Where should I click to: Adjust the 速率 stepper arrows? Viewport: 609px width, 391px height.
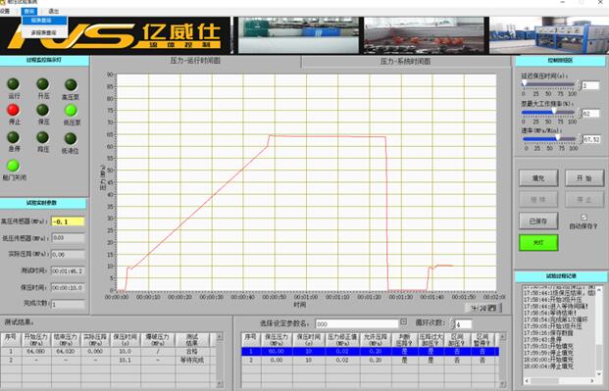[x=580, y=139]
